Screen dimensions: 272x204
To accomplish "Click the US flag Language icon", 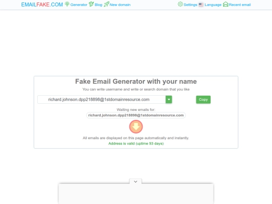I will (201, 5).
